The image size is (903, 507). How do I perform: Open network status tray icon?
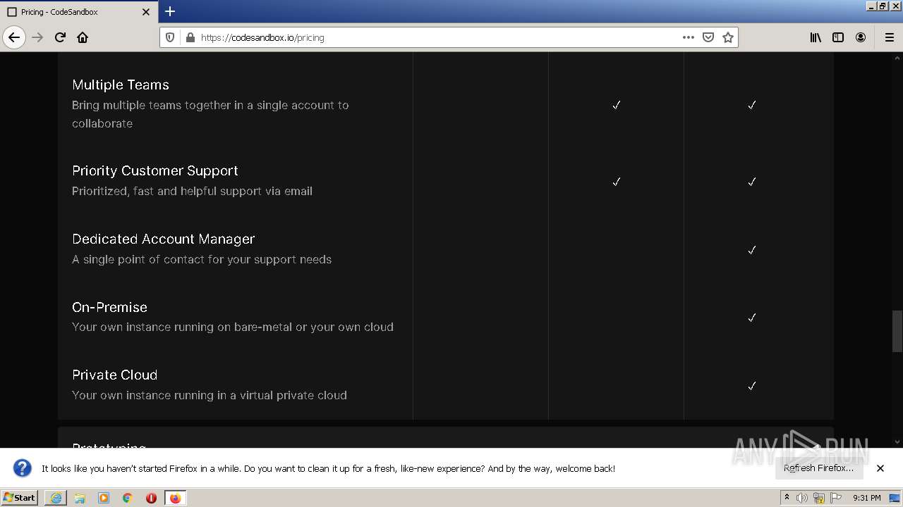pos(819,498)
